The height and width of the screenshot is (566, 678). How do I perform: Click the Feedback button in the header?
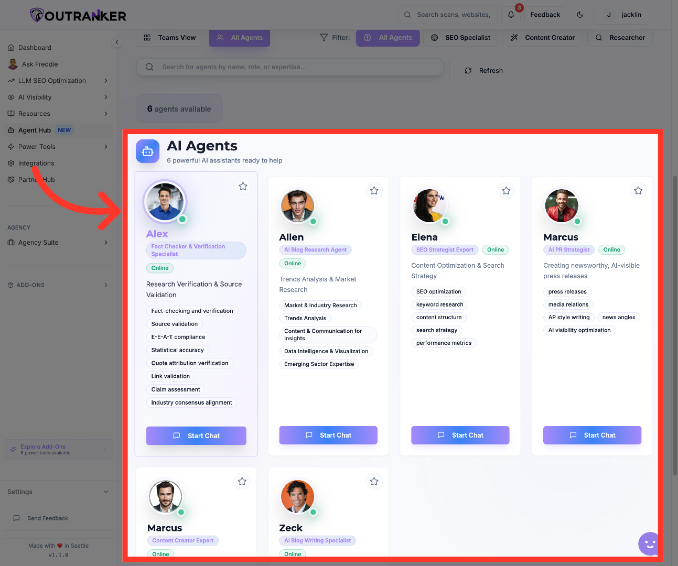(x=545, y=15)
